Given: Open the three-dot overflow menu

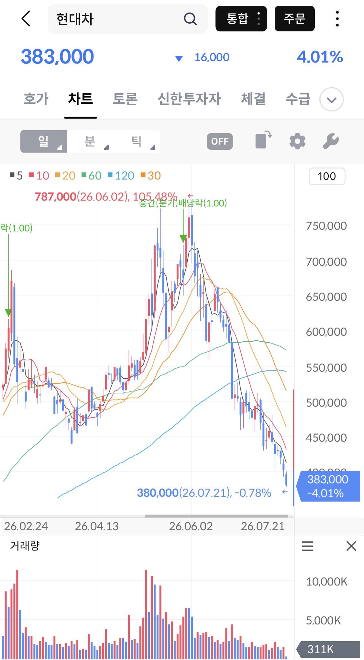Looking at the screenshot, I should pos(337,18).
